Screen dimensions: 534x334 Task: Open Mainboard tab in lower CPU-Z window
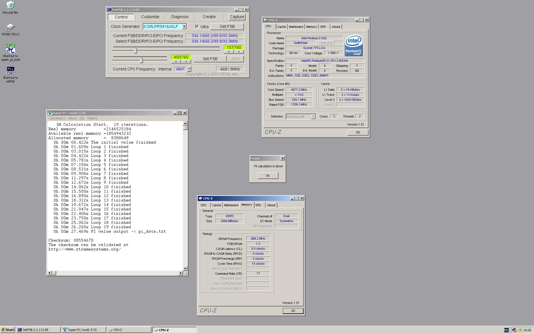point(231,205)
